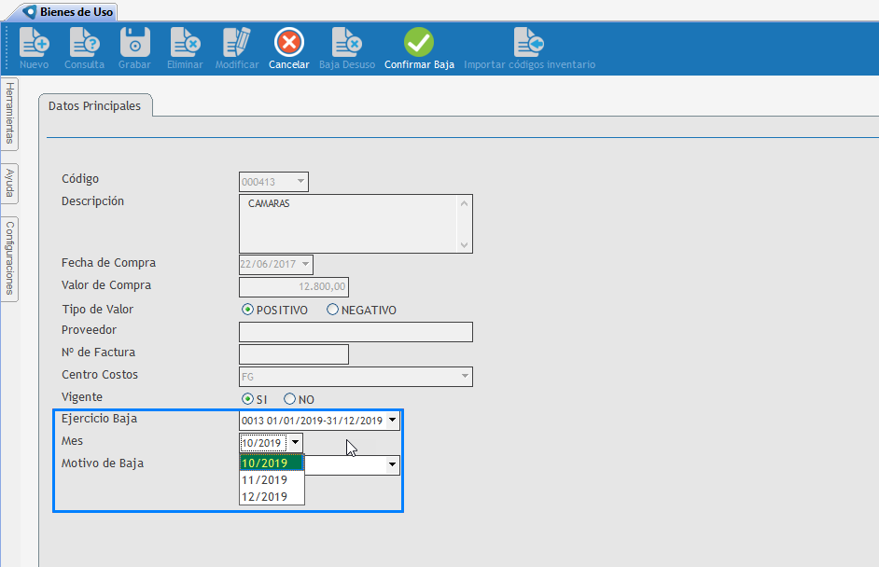The image size is (879, 567).
Task: Click the Proveedor input field
Action: tap(356, 332)
